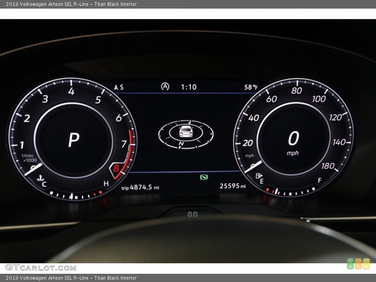Click the gear indicator P
The image size is (376, 282).
coord(74,140)
